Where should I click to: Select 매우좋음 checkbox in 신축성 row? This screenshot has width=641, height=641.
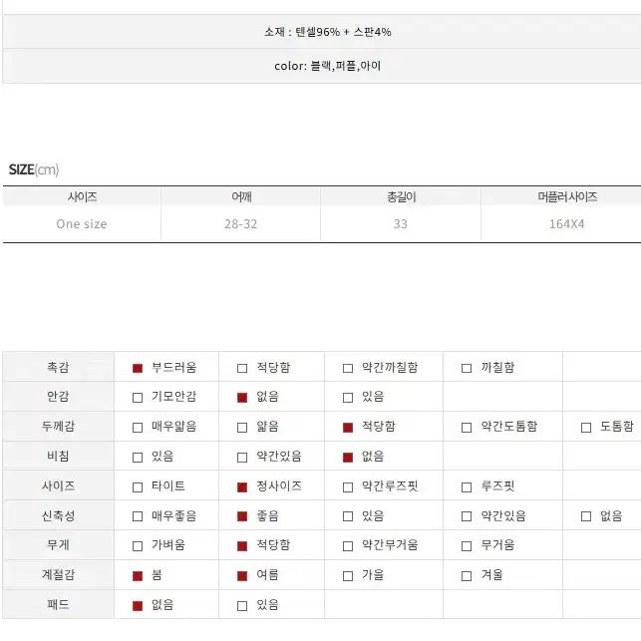(138, 516)
